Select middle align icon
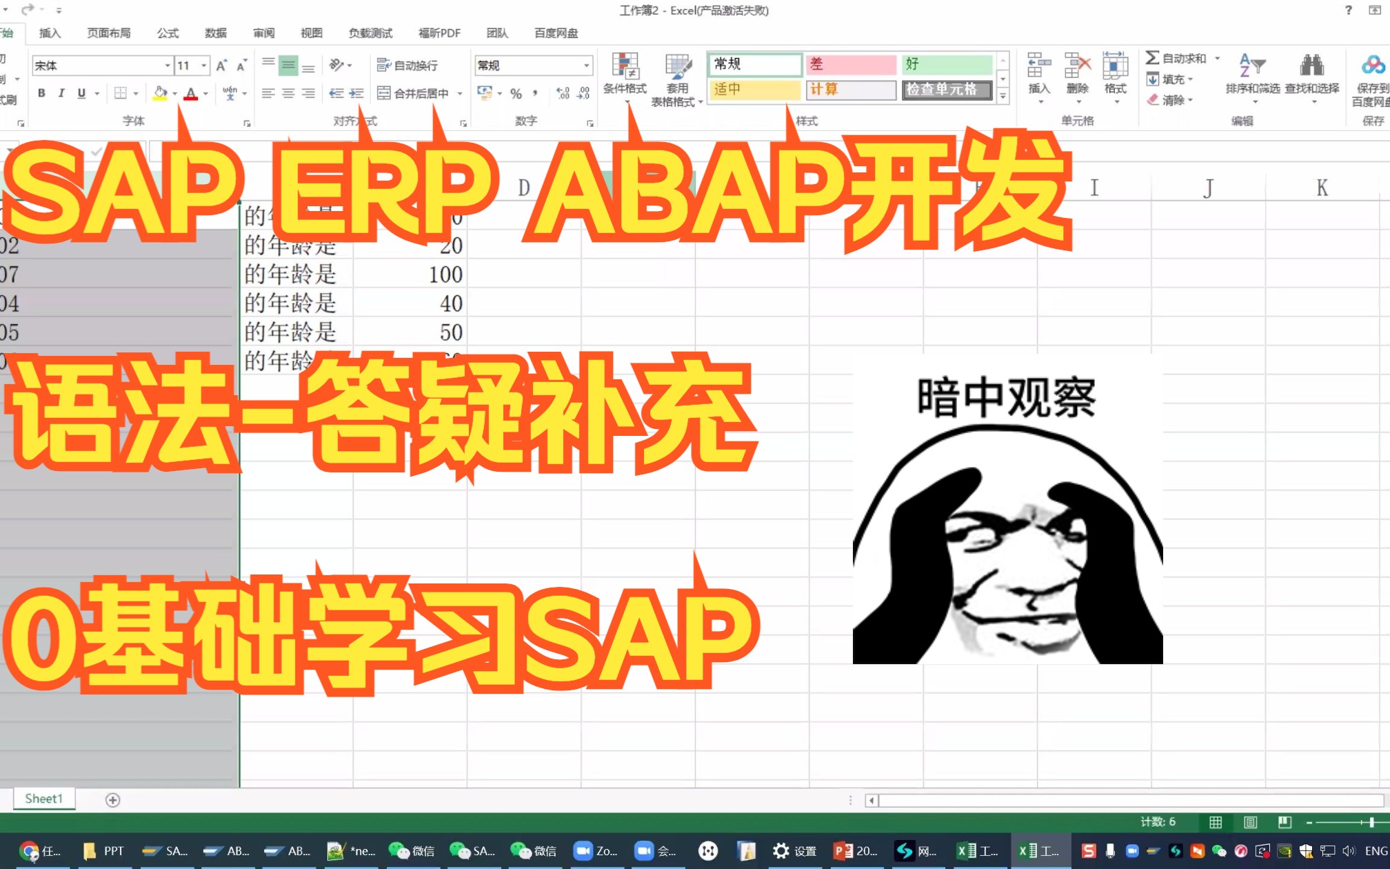The image size is (1390, 869). tap(289, 66)
